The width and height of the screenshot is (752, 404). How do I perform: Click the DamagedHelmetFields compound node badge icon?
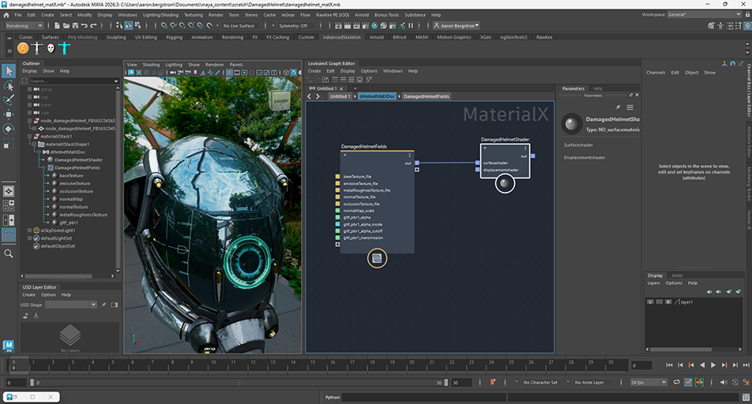coord(377,259)
